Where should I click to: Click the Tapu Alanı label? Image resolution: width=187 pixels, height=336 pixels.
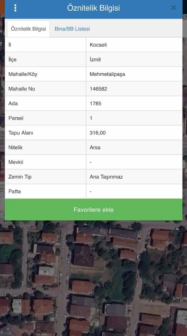(x=21, y=133)
